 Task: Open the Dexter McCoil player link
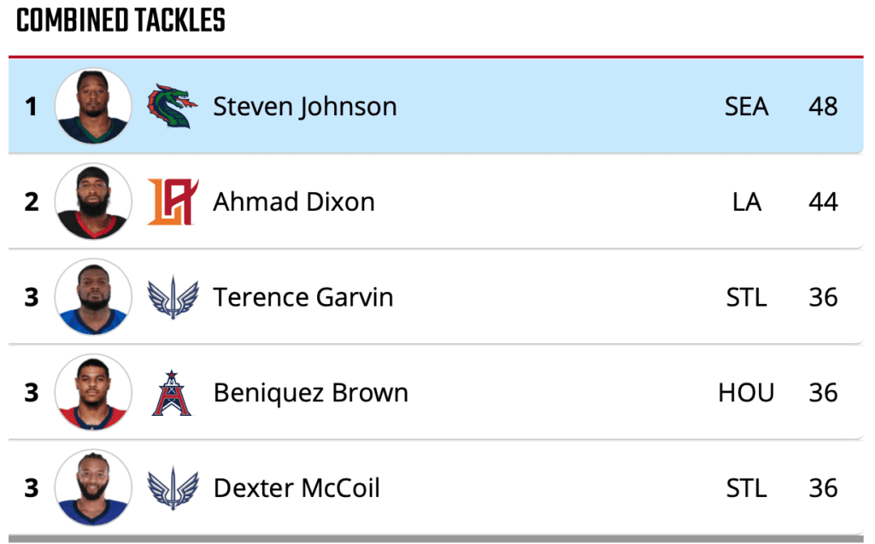pos(297,488)
